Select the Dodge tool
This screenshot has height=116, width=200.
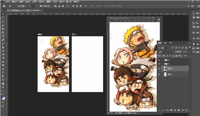pos(3,65)
